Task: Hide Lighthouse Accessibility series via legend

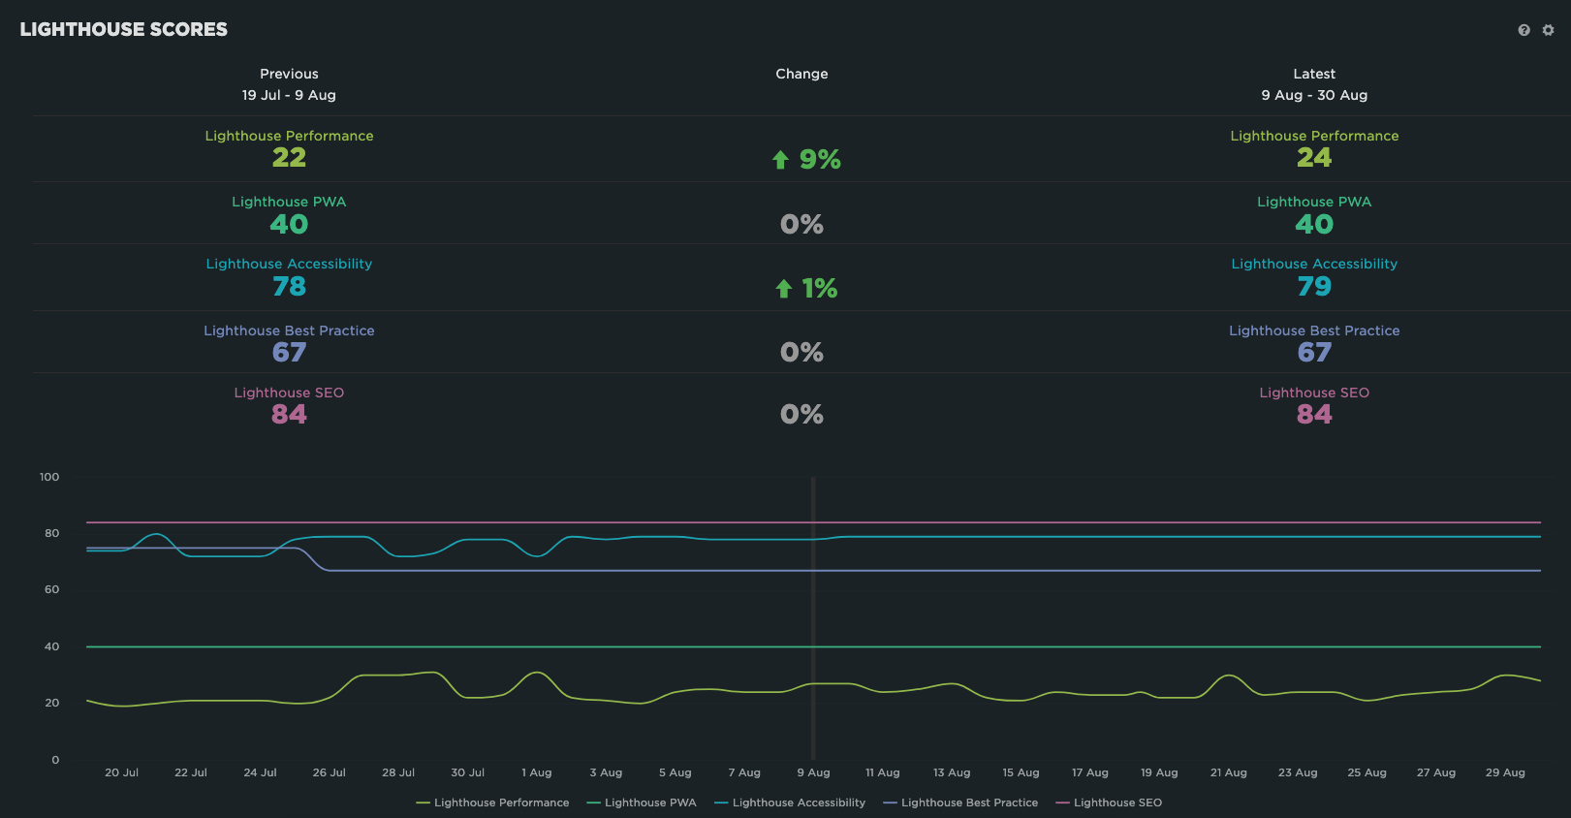Action: [790, 802]
